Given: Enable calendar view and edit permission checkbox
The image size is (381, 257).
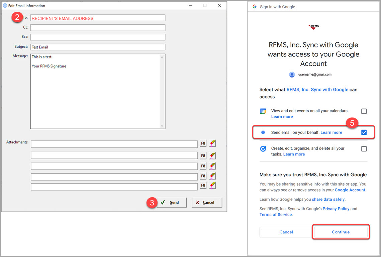Looking at the screenshot, I should [364, 111].
